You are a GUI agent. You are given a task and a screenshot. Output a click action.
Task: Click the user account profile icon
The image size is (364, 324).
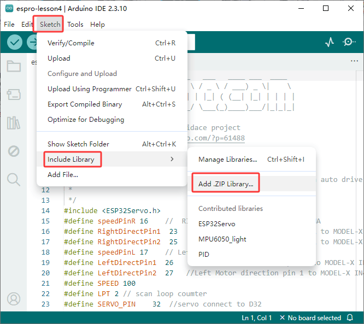click(14, 299)
